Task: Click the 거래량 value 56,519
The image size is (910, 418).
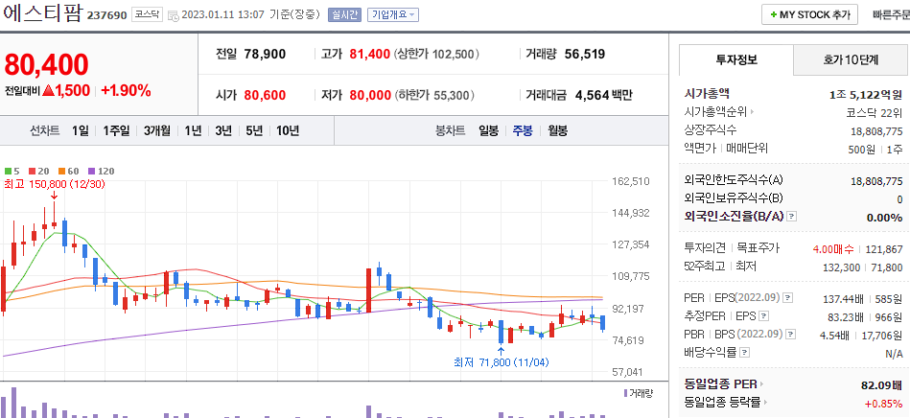Action: (x=585, y=55)
